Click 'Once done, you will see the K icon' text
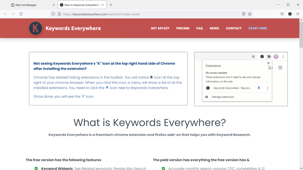Screen dimensions: 303x170 tap(64, 96)
